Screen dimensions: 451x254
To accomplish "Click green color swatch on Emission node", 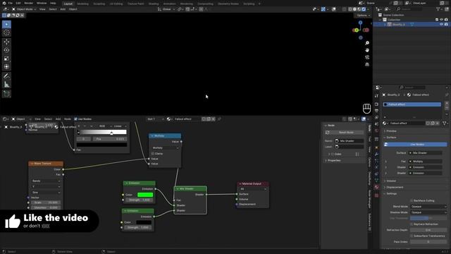I will (145, 195).
